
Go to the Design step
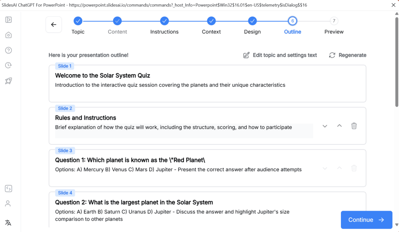[252, 21]
